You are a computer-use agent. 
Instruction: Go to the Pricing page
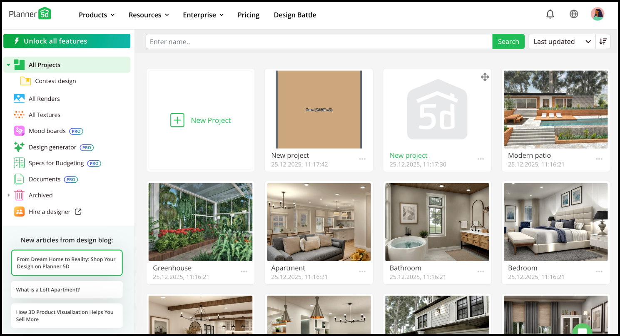coord(249,15)
